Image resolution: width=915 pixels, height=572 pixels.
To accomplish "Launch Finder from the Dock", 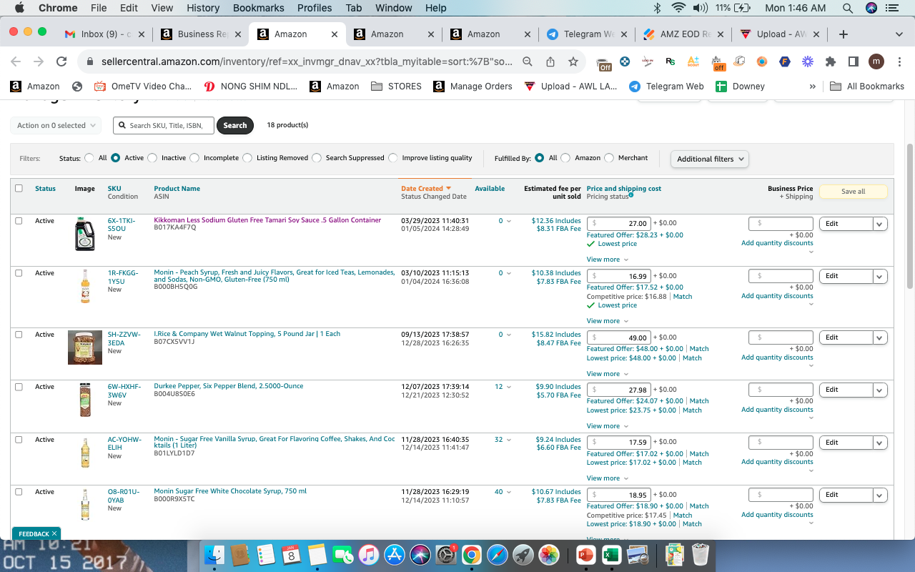I will pyautogui.click(x=214, y=554).
